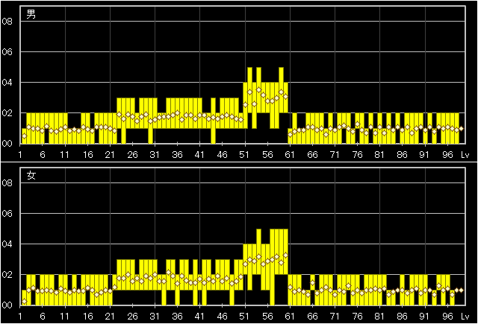Screen dimensions: 478x324
Task: Click x-axis label 6 under 男 chart
Action: (x=43, y=155)
